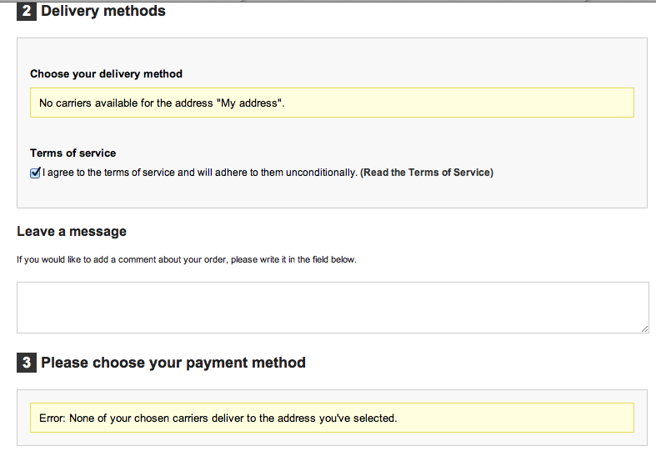
Task: Click the Please choose your payment method heading
Action: click(173, 363)
